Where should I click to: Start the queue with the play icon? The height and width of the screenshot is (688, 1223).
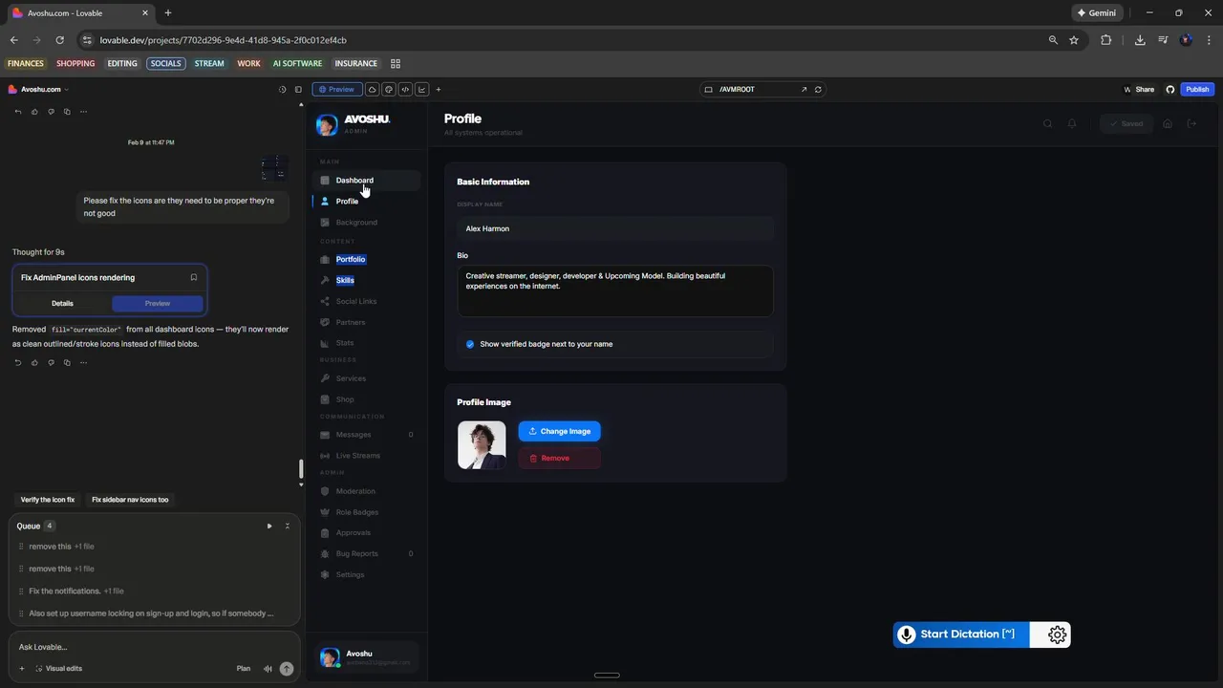pos(269,526)
